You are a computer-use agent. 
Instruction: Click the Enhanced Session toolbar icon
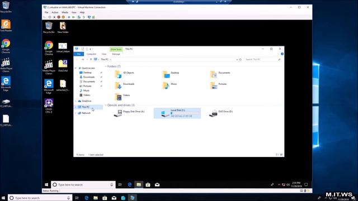point(89,17)
